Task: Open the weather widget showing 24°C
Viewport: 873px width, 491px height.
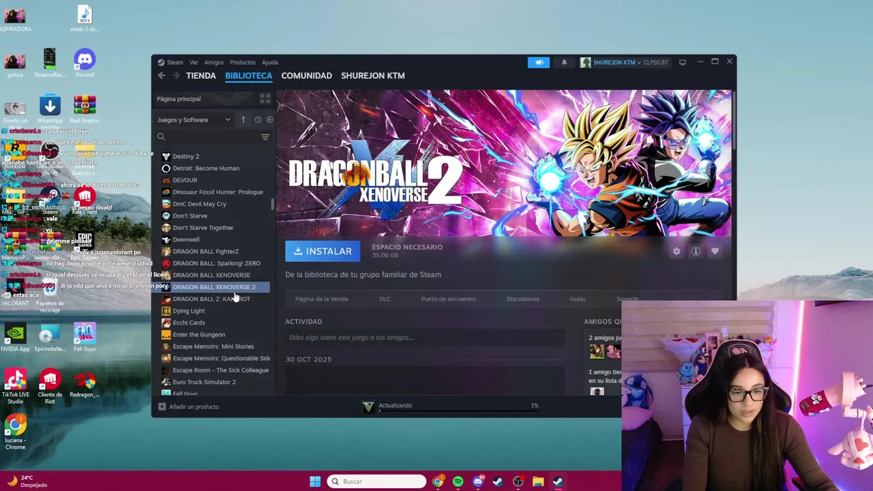Action: click(x=27, y=481)
